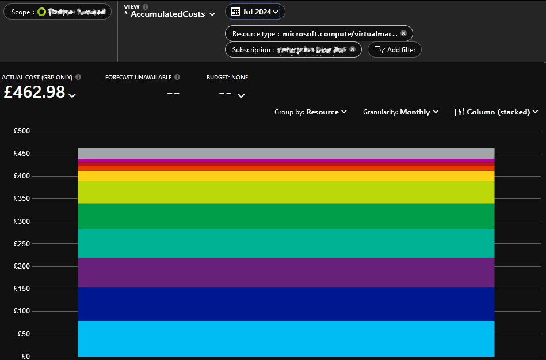Click the Forecast Unavailable info icon
The height and width of the screenshot is (360, 546).
pyautogui.click(x=177, y=77)
